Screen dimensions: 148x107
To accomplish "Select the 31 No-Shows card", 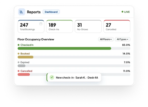I will pyautogui.click(x=88, y=26).
